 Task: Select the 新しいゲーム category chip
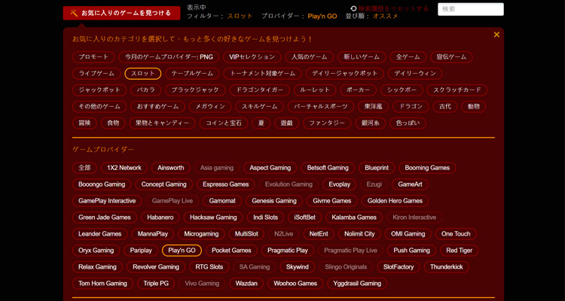tap(362, 57)
